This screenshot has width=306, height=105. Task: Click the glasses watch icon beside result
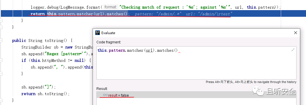click(x=105, y=95)
